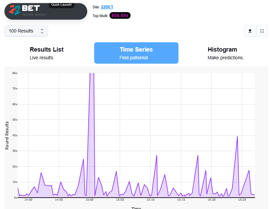Click the 856.59x top multiplier badge
The height and width of the screenshot is (209, 270).
pos(120,15)
